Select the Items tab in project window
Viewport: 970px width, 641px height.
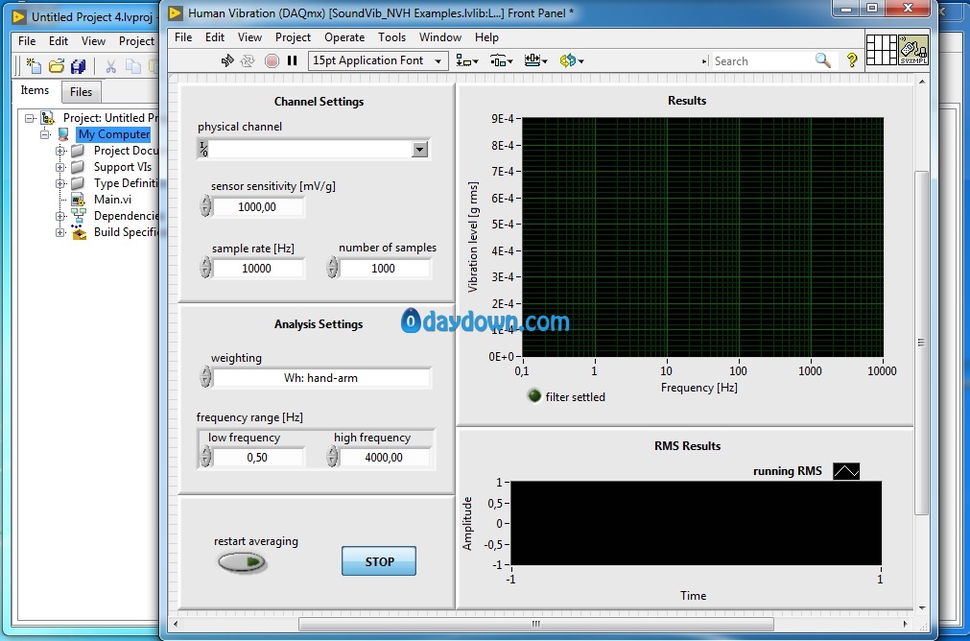pos(35,90)
